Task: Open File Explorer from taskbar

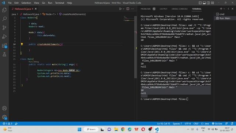Action: click(116, 129)
